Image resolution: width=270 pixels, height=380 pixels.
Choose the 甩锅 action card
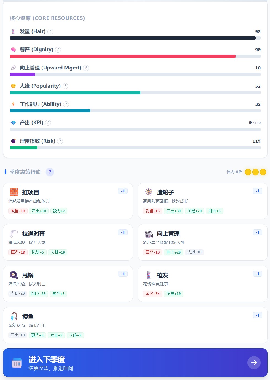[x=68, y=284]
